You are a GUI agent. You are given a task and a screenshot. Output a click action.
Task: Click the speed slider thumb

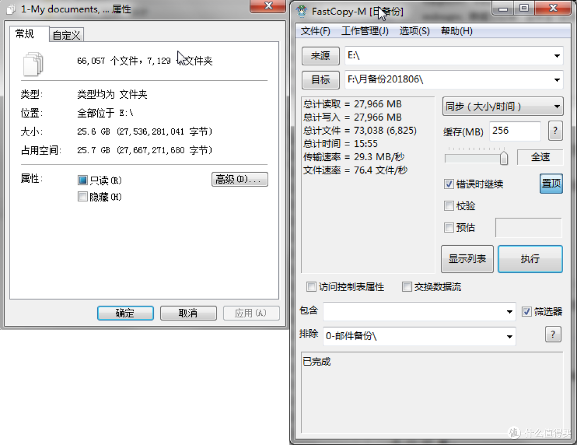coord(503,158)
